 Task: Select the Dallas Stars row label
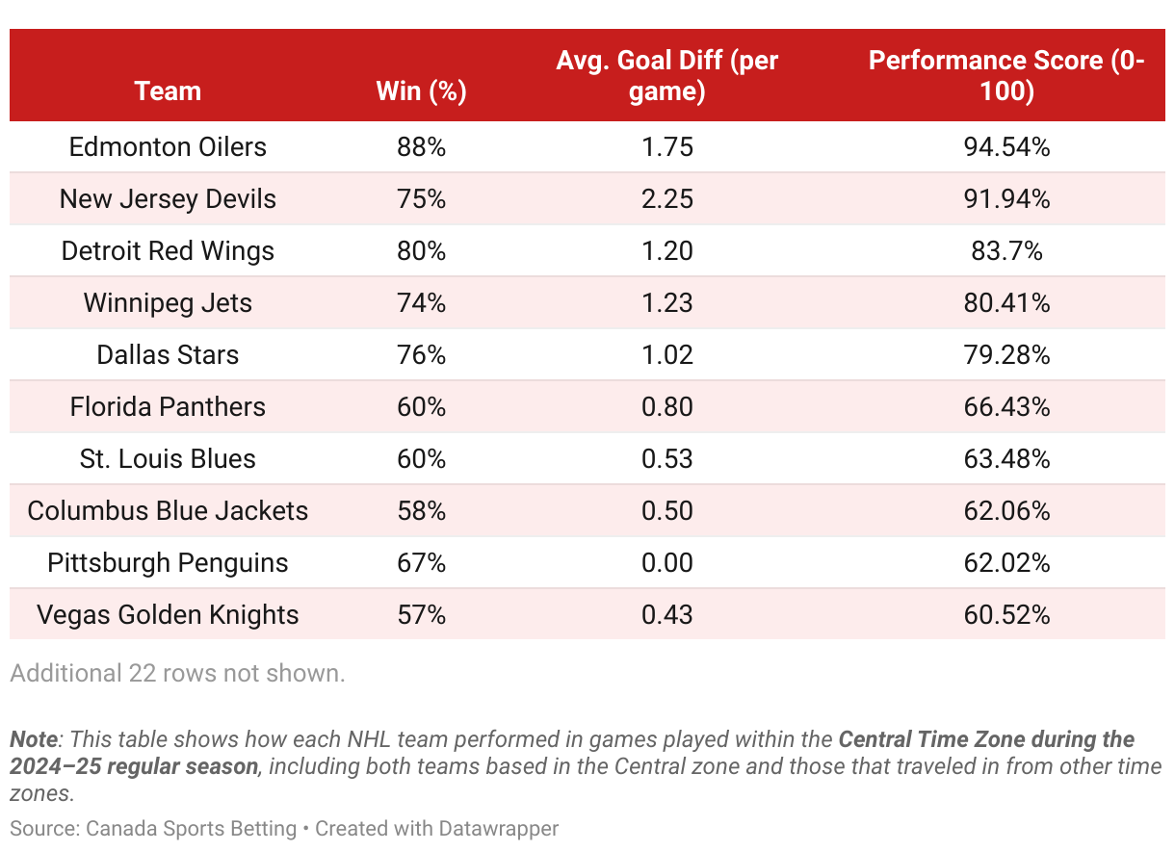(168, 355)
